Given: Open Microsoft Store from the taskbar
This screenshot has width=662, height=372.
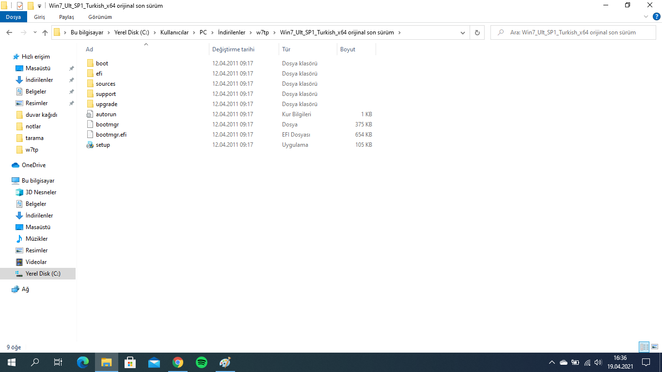Looking at the screenshot, I should (x=130, y=362).
